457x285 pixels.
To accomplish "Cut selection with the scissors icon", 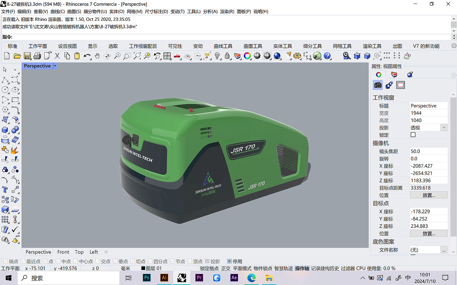I will tap(57, 56).
